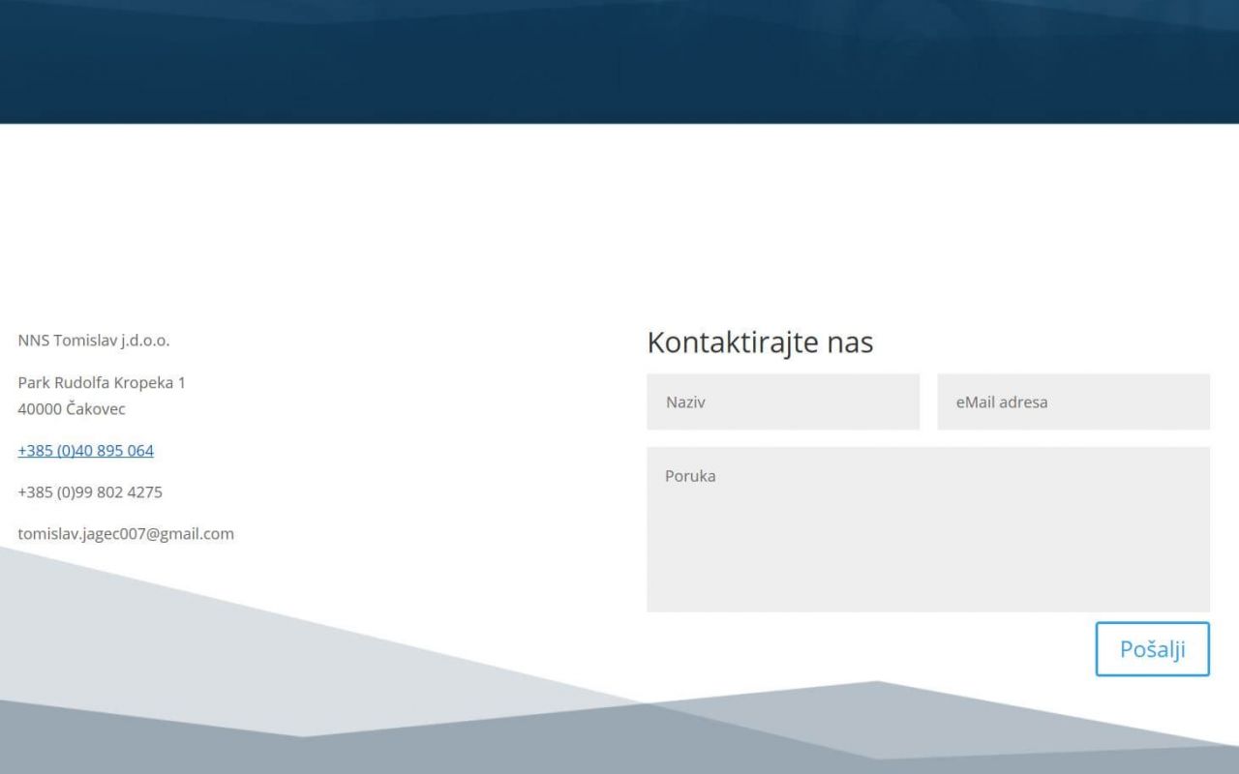This screenshot has width=1239, height=774.
Task: Select the Poruka message text area
Action: tap(927, 528)
